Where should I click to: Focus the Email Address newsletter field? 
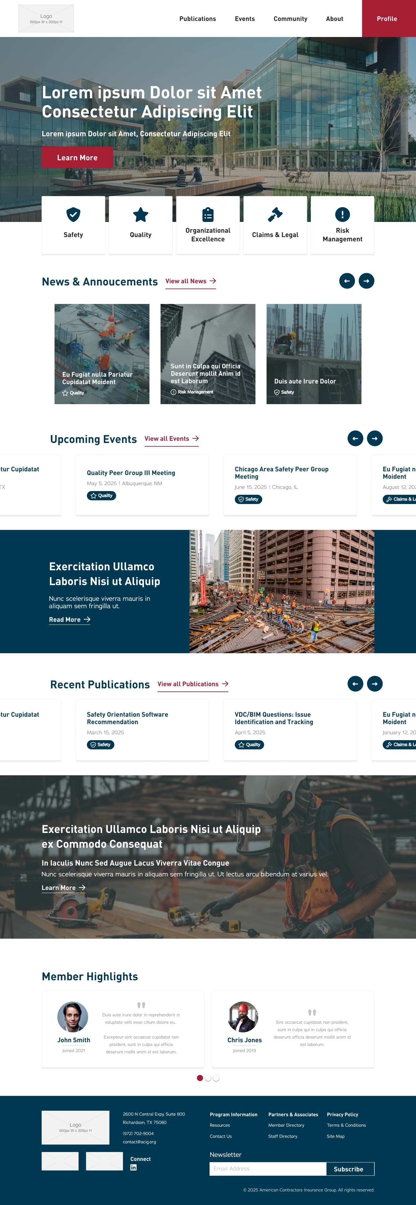[268, 1169]
